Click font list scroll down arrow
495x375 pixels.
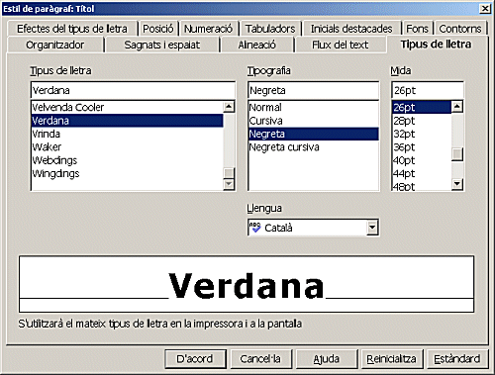point(229,184)
